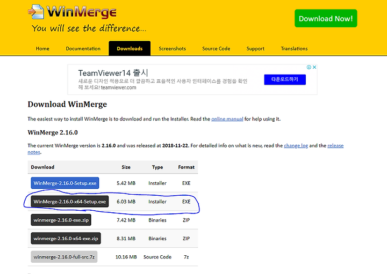The image size is (387, 274).
Task: Open the change log link
Action: pos(296,145)
